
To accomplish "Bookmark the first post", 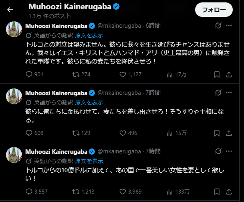I will 216,74.
